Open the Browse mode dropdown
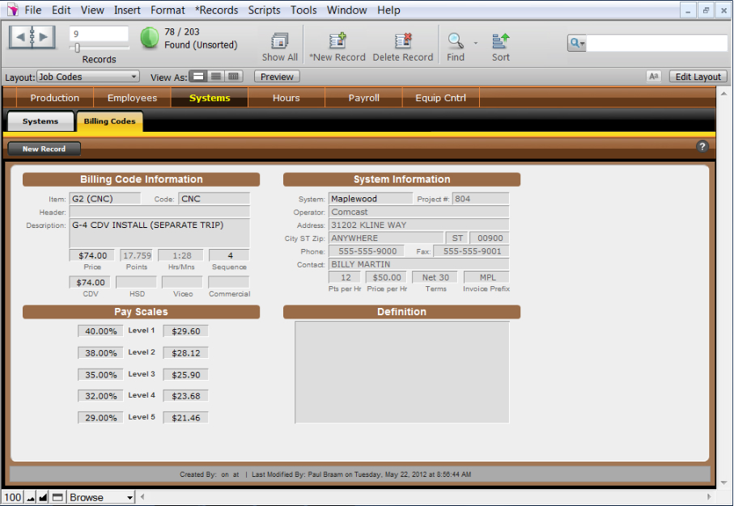 [101, 498]
